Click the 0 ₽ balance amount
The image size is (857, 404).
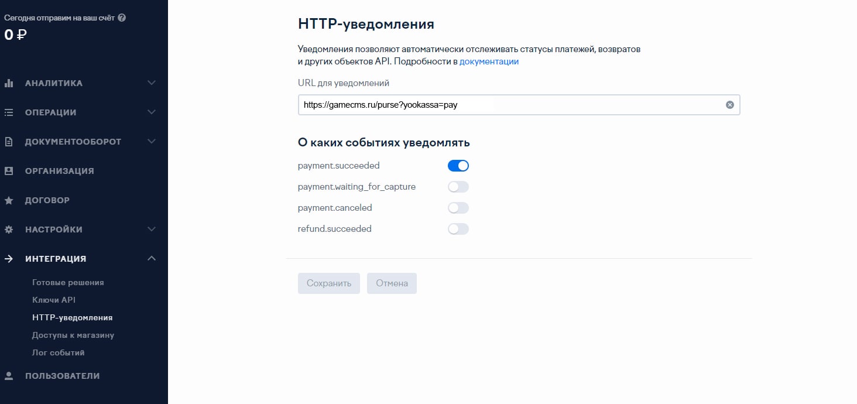point(16,35)
